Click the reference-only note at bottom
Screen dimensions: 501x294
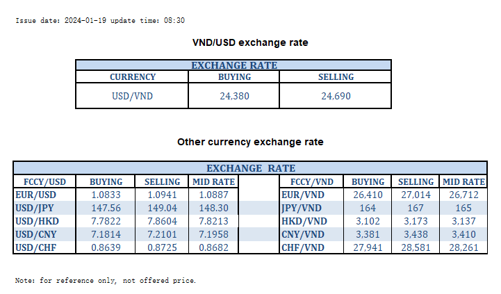pos(106,281)
